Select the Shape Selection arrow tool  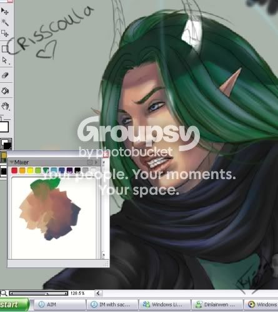pyautogui.click(x=4, y=61)
